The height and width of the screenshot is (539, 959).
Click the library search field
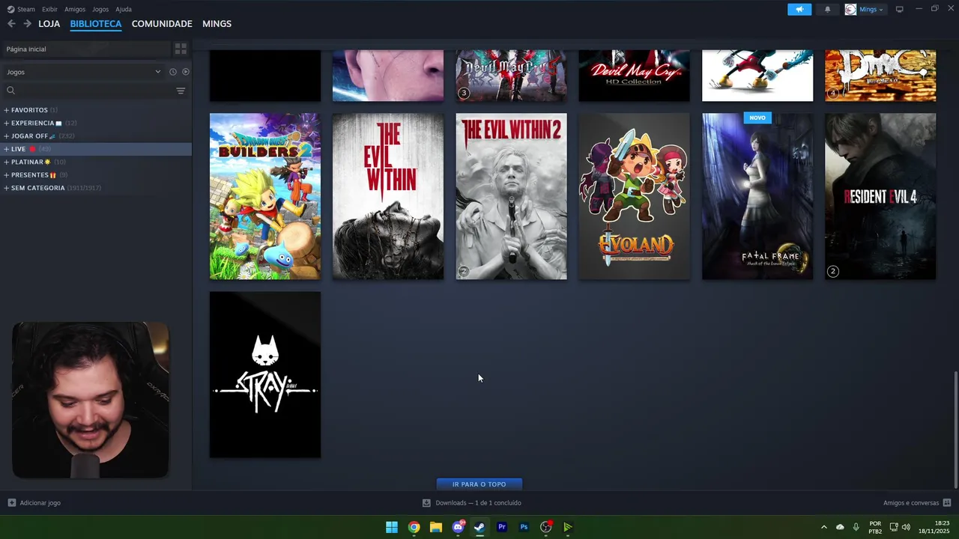94,91
